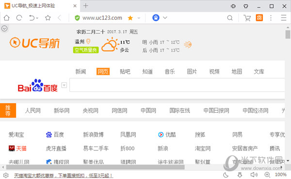Go to the browser home page icon
The image size is (291, 179).
click(x=7, y=18)
